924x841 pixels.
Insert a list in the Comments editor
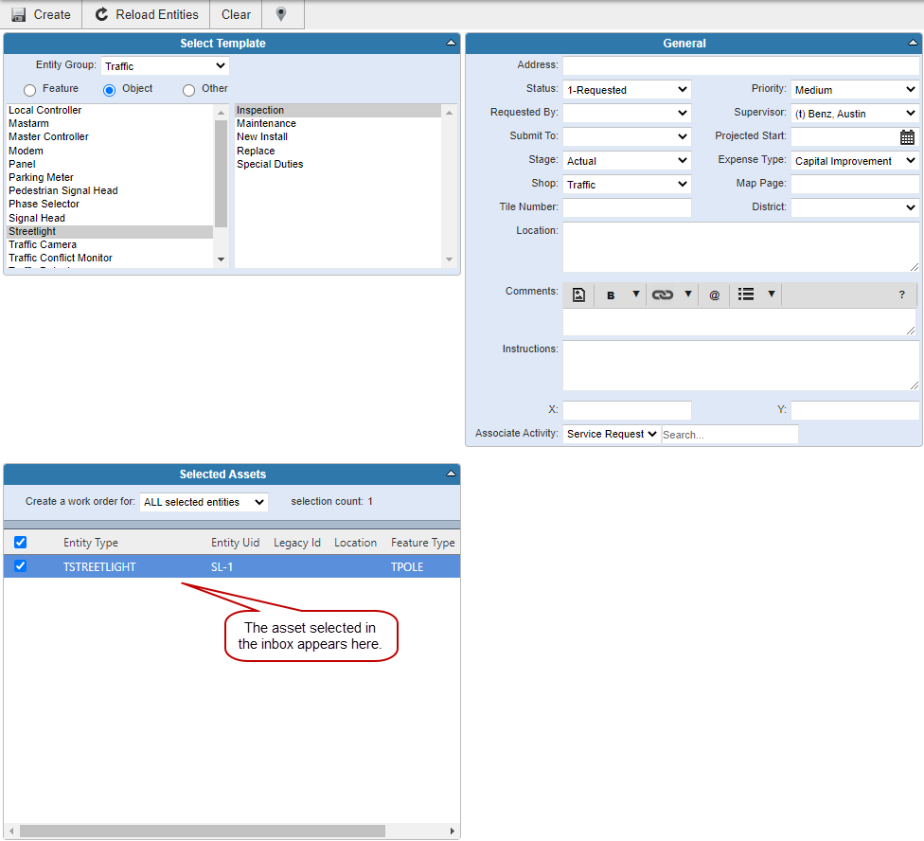point(747,295)
